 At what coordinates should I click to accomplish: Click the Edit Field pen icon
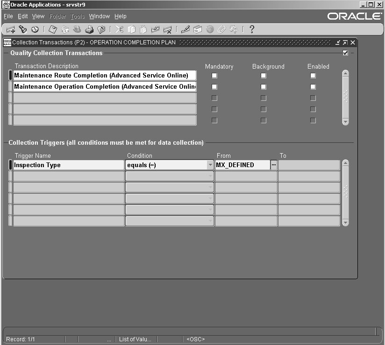[x=185, y=29]
